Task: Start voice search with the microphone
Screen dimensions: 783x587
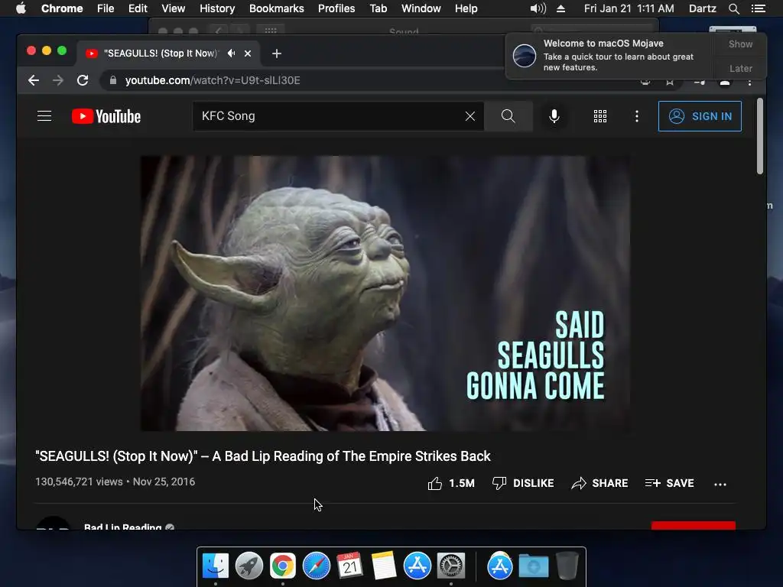Action: pyautogui.click(x=554, y=116)
